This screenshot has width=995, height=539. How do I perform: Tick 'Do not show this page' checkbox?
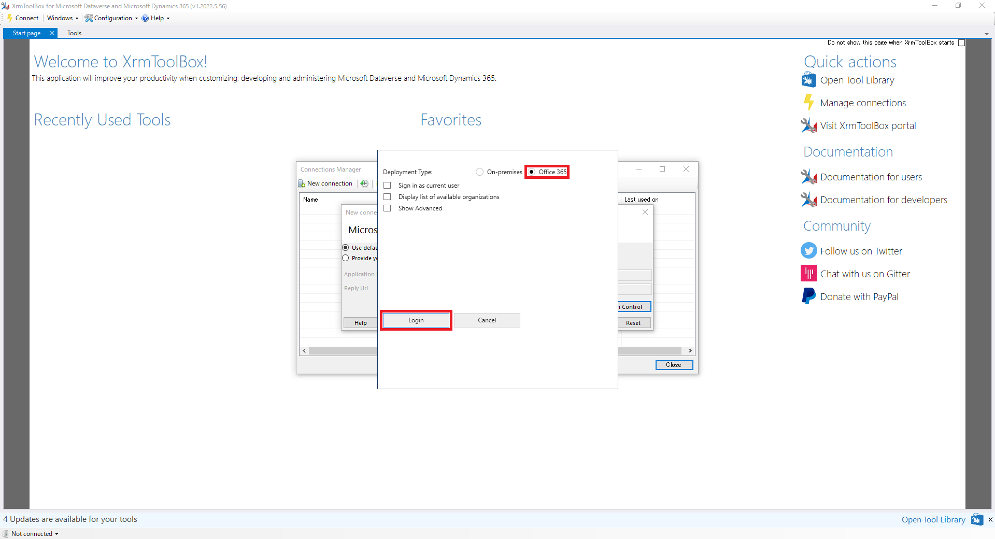coord(962,43)
